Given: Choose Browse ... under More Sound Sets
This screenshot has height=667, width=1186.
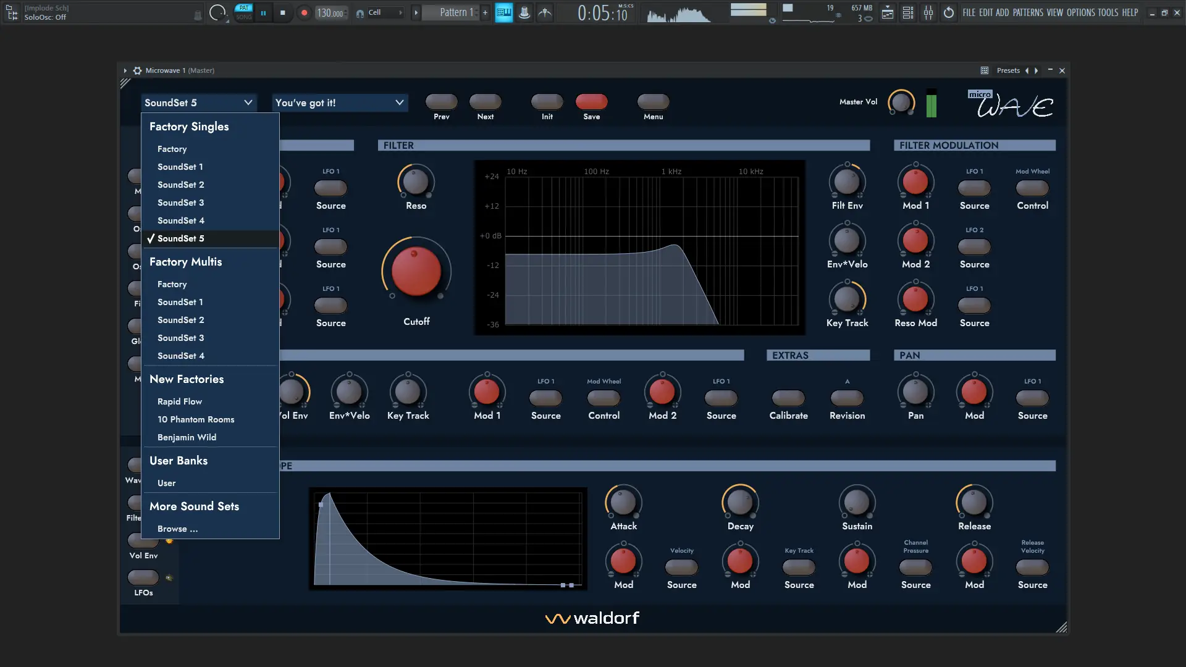Looking at the screenshot, I should [177, 529].
